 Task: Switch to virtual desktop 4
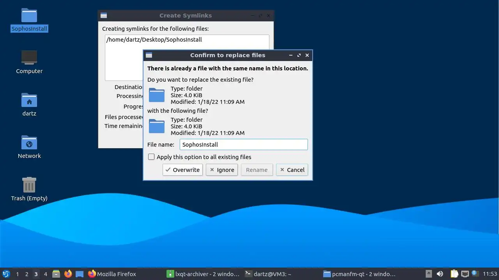45,274
